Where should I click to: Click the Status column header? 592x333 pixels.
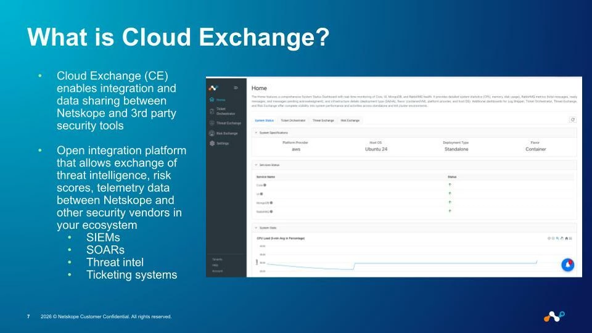click(x=452, y=177)
